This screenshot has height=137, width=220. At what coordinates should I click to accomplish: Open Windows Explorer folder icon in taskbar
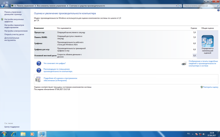pyautogui.click(x=23, y=134)
